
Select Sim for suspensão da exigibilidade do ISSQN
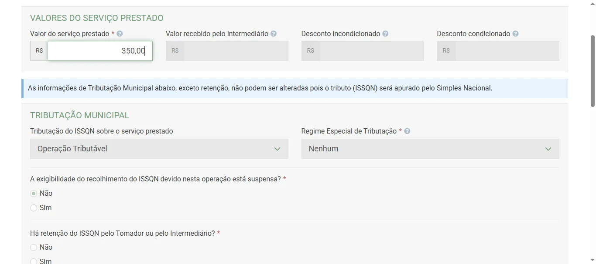click(x=34, y=207)
